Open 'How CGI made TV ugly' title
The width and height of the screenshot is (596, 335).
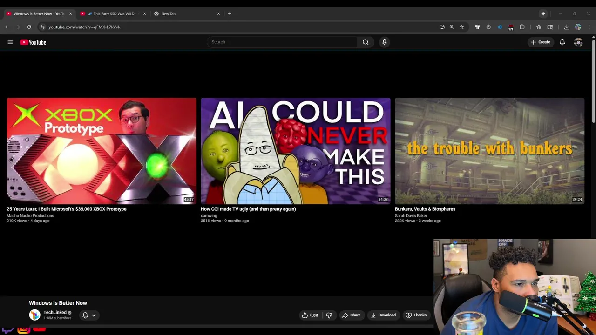(x=248, y=209)
